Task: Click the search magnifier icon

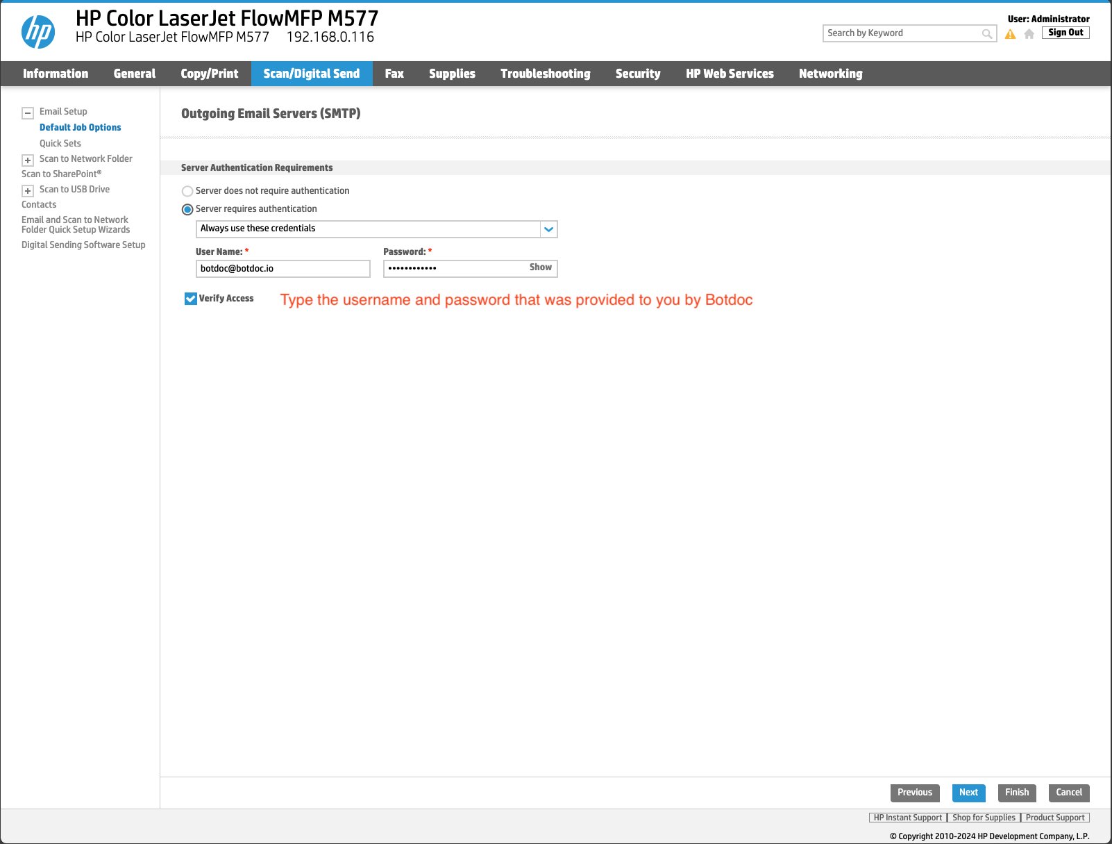Action: click(986, 33)
